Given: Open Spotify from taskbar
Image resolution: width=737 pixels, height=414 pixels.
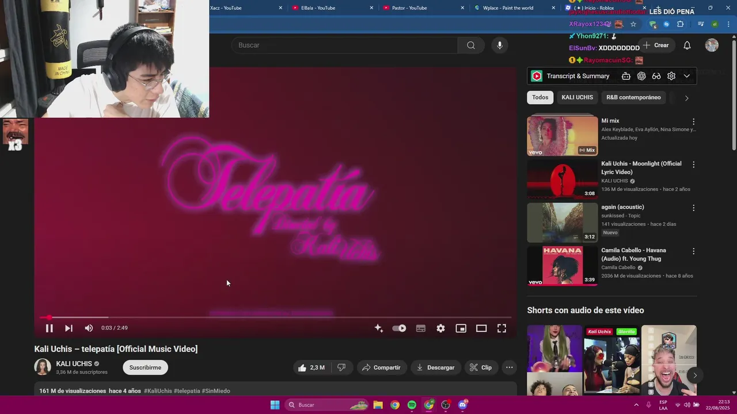Looking at the screenshot, I should tap(412, 405).
